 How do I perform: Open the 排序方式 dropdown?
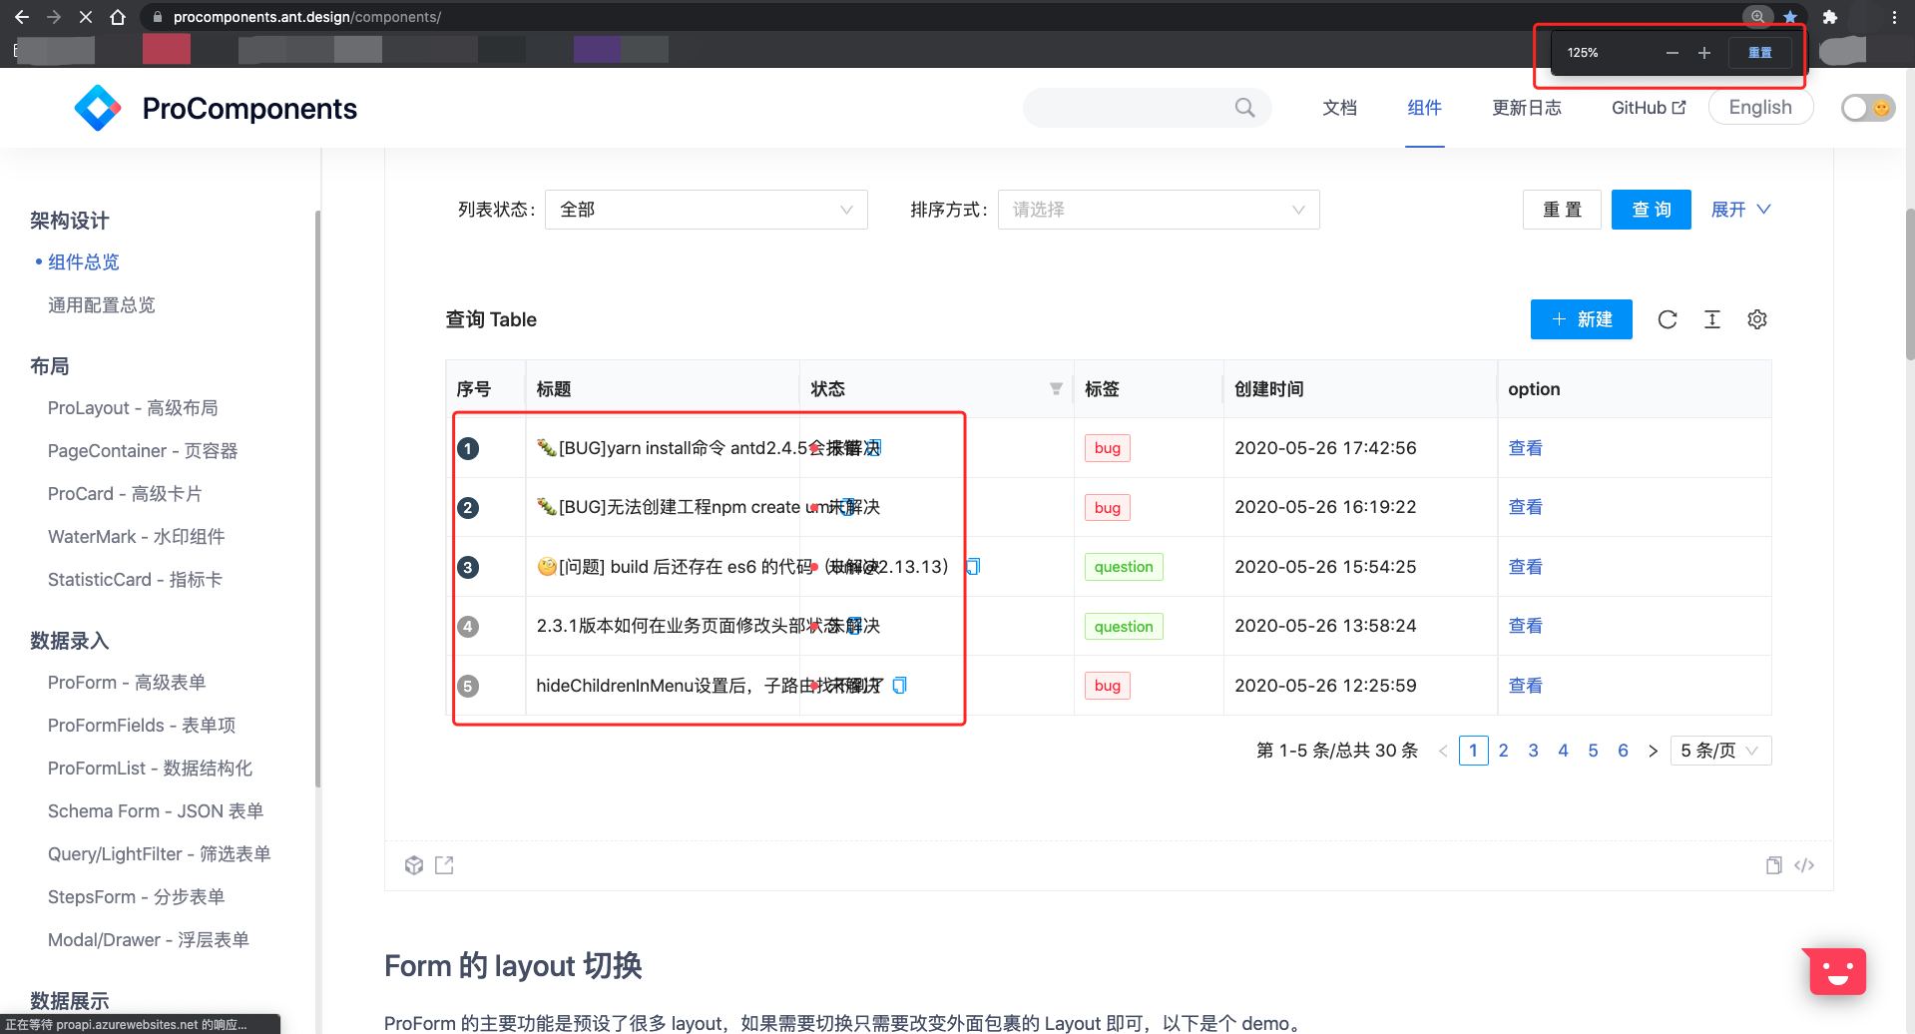[x=1158, y=210]
